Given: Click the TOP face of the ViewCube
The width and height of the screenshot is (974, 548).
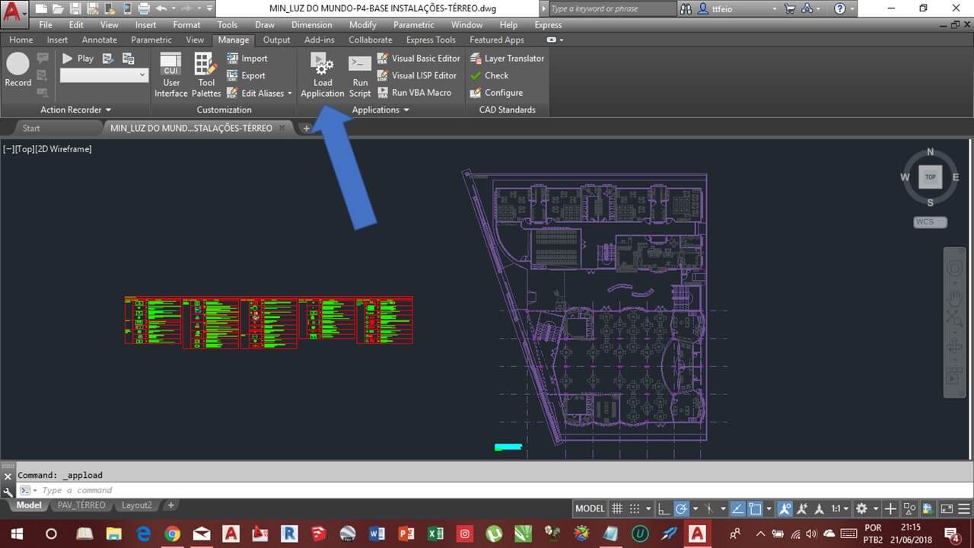Looking at the screenshot, I should point(930,177).
